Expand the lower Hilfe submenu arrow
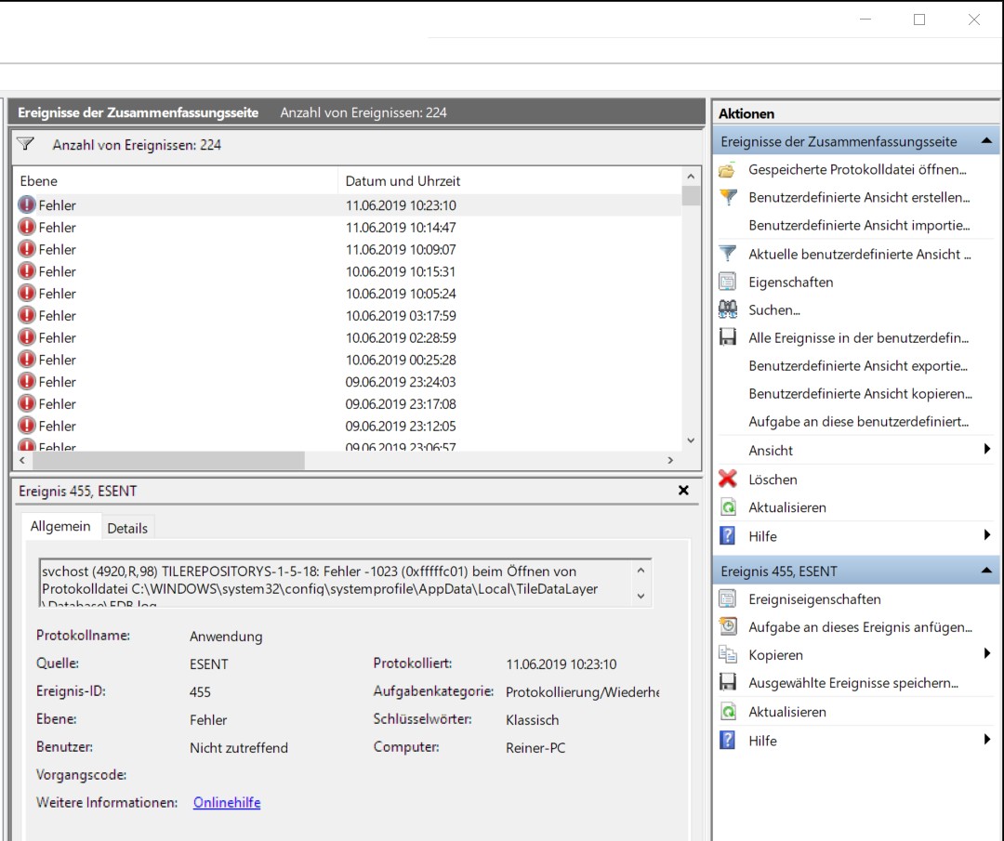The width and height of the screenshot is (1004, 841). 986,740
